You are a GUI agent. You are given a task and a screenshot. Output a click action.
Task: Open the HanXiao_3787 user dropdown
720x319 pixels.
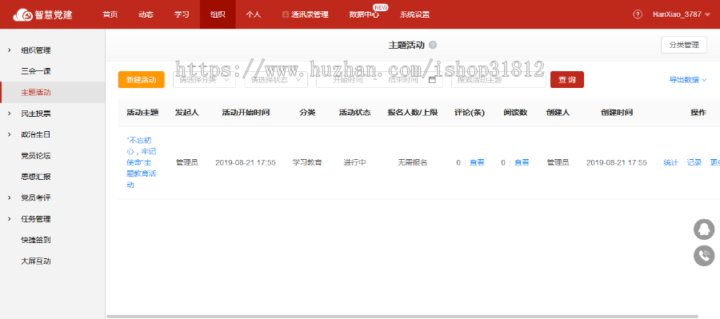[x=682, y=14]
